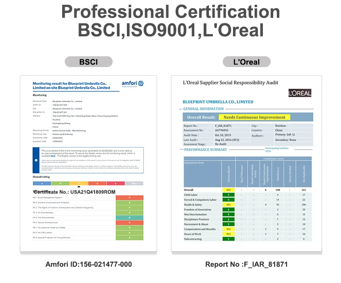341x283 pixels.
Task: Click the 'Compensation and Benefits' row label
Action: [x=200, y=229]
